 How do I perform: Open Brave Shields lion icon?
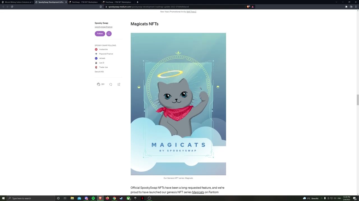tap(248, 7)
